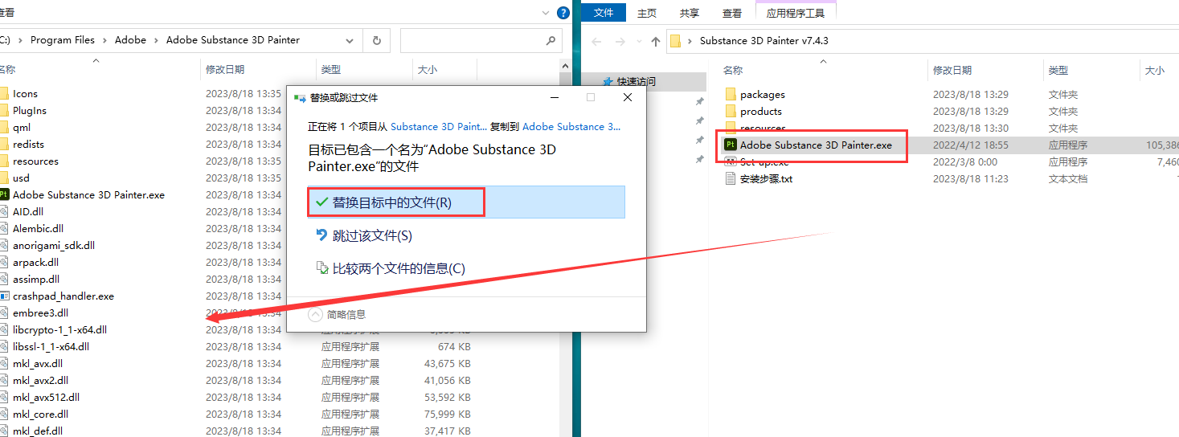Viewport: 1179px width, 437px height.
Task: Select 快速访问 in the navigation pane
Action: pyautogui.click(x=636, y=81)
